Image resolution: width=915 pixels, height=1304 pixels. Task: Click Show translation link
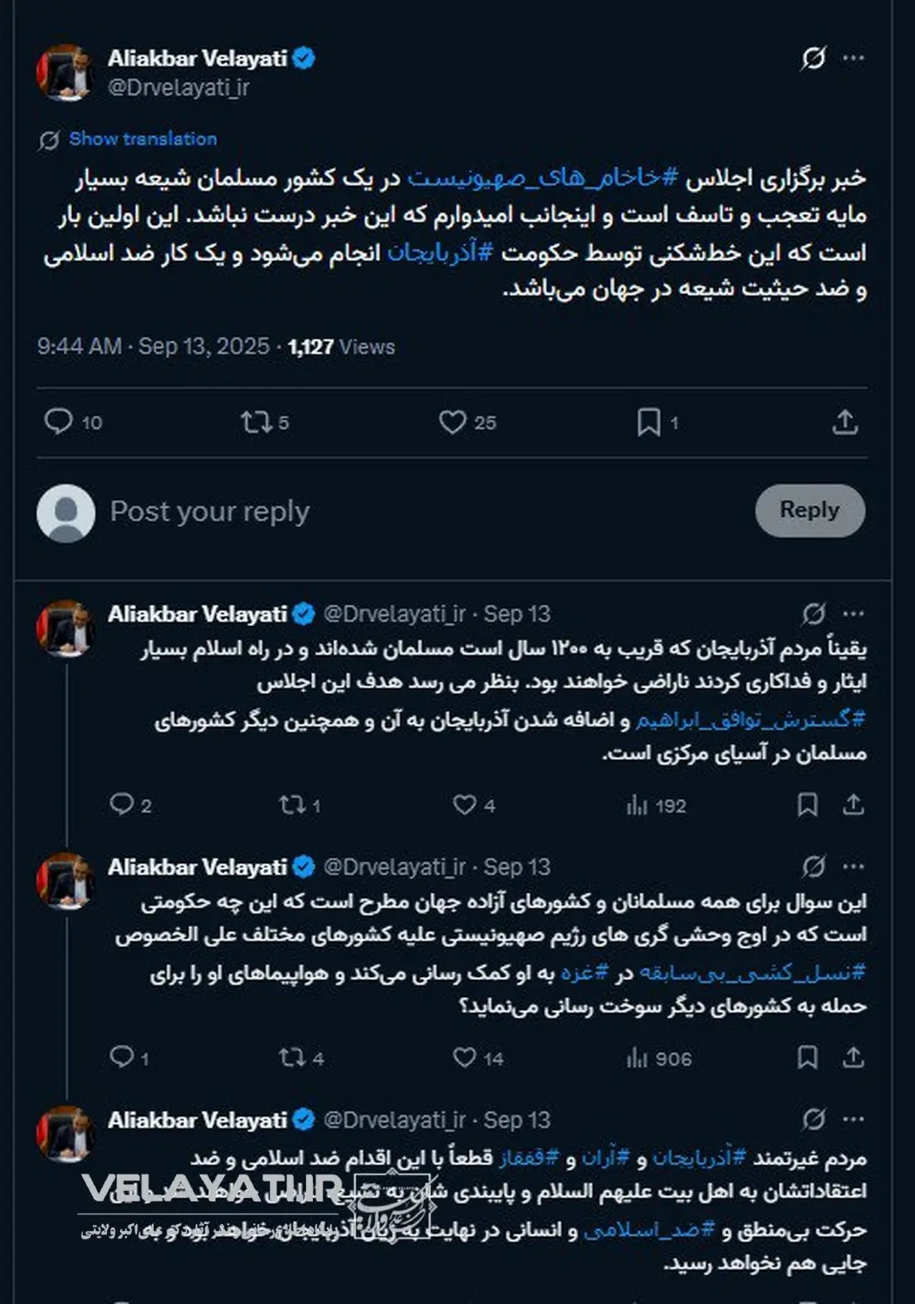pyautogui.click(x=143, y=139)
